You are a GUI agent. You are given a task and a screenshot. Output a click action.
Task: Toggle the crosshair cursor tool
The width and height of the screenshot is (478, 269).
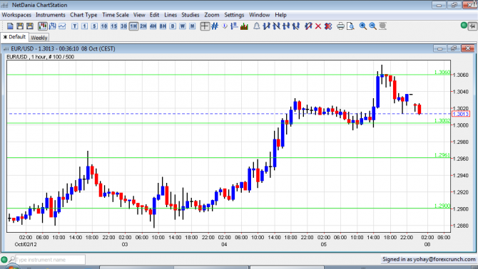click(x=205, y=26)
